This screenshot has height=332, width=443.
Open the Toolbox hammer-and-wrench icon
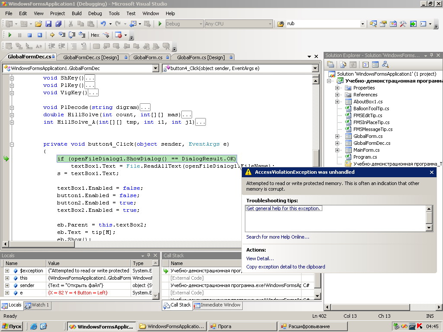(403, 24)
